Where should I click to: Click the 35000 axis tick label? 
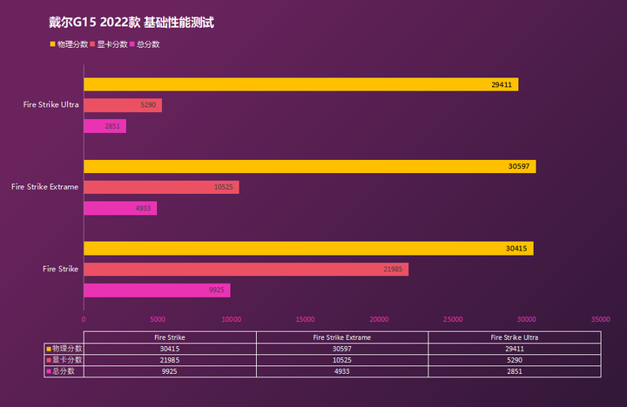[x=601, y=319]
